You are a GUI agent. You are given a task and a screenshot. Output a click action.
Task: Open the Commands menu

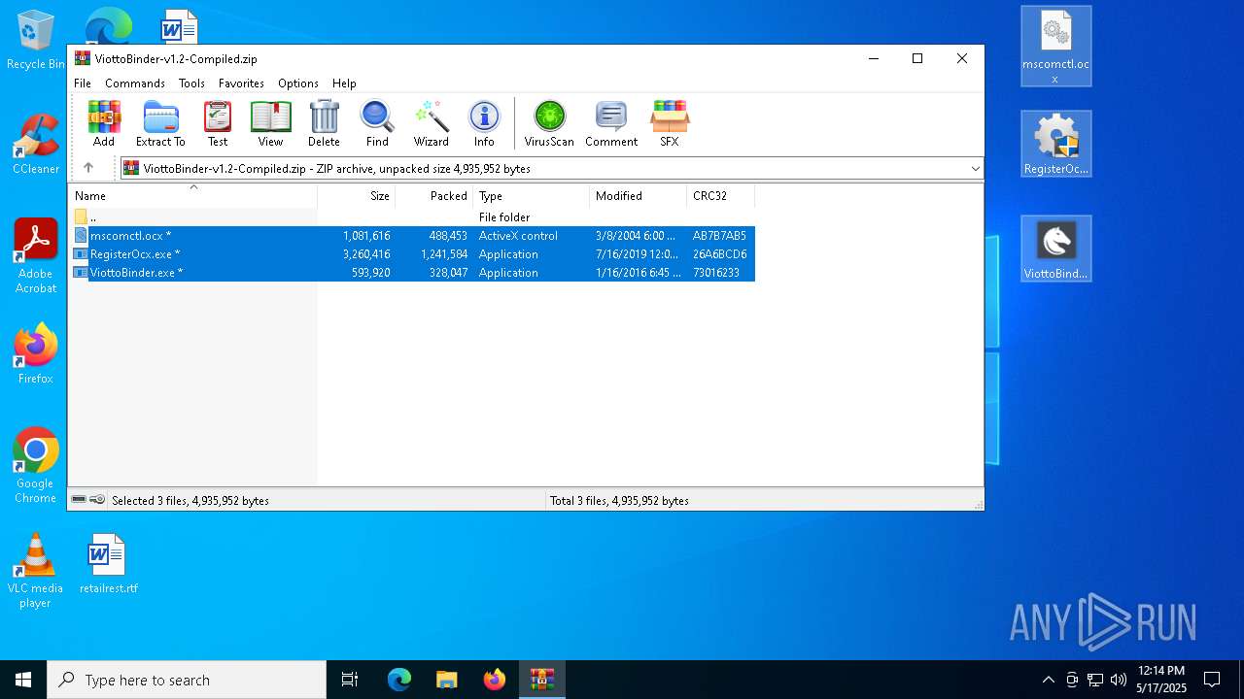pos(135,83)
